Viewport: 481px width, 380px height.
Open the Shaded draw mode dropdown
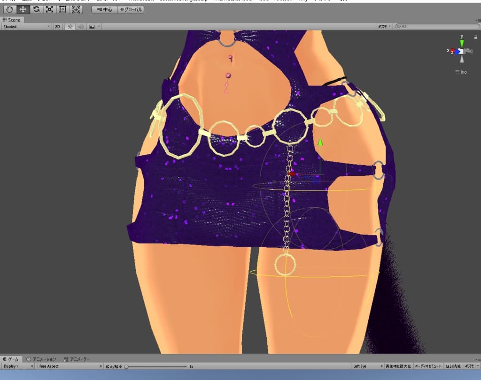click(x=26, y=27)
